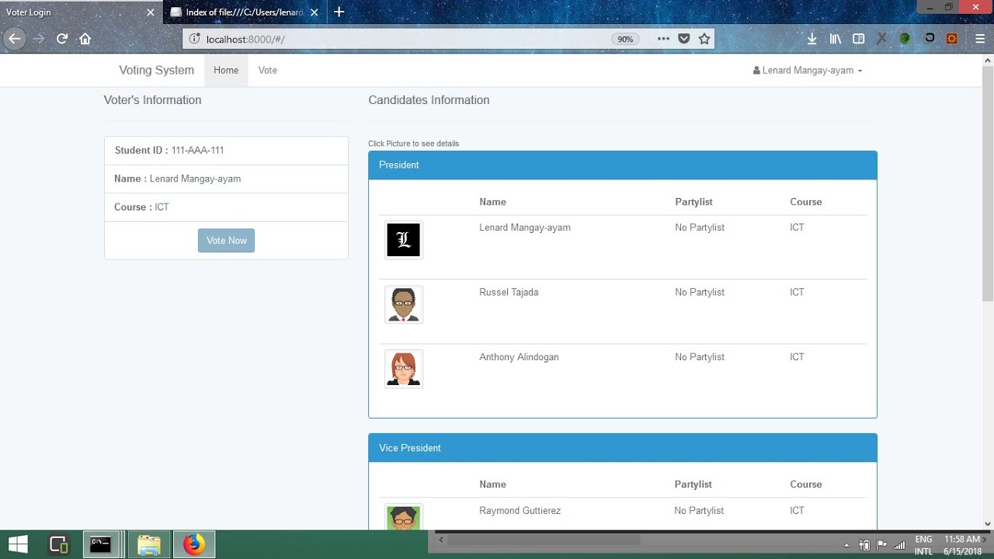
Task: Show site information icon in address bar
Action: (194, 39)
